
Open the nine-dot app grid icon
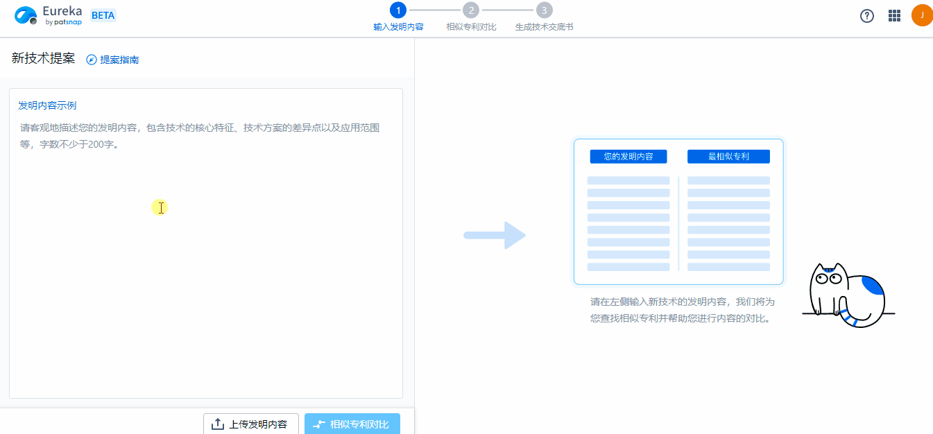tap(894, 15)
